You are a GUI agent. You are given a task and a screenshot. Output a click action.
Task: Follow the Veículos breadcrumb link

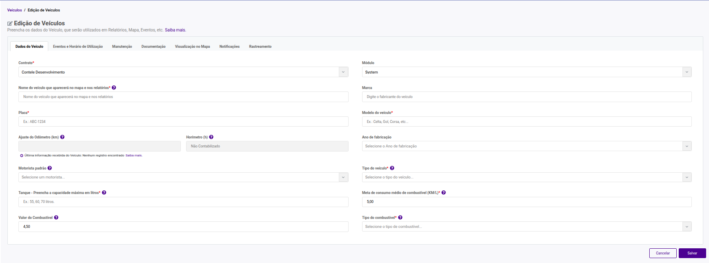[14, 10]
